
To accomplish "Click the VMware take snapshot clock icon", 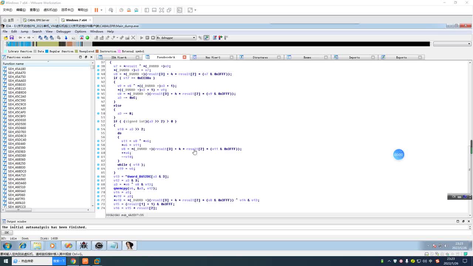I will [x=121, y=10].
